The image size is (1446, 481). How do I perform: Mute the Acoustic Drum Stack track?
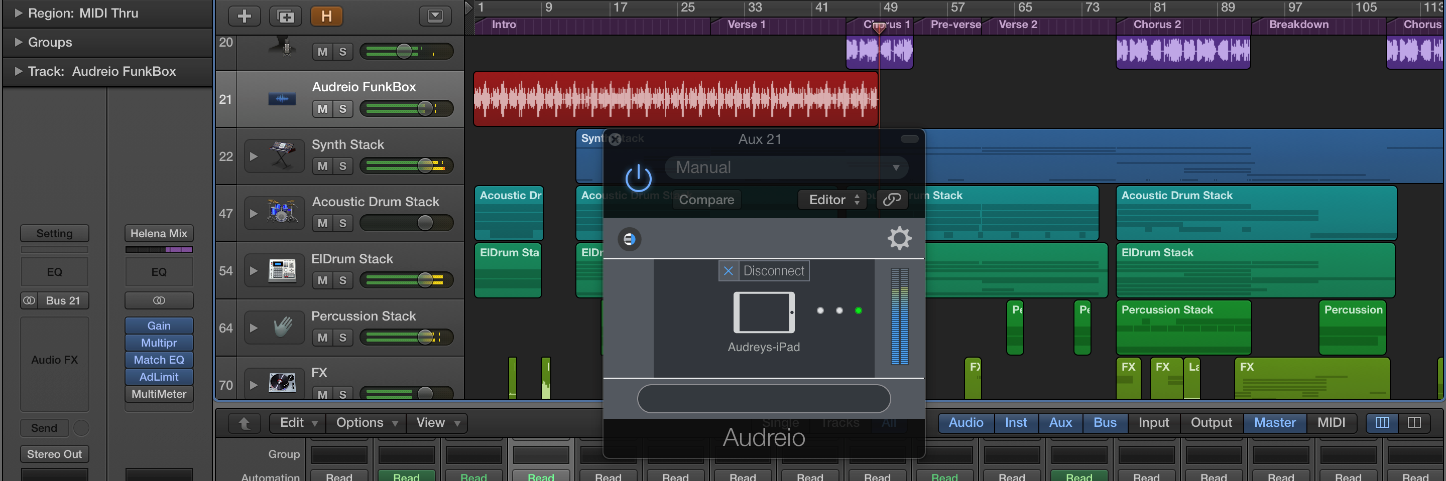(x=322, y=223)
